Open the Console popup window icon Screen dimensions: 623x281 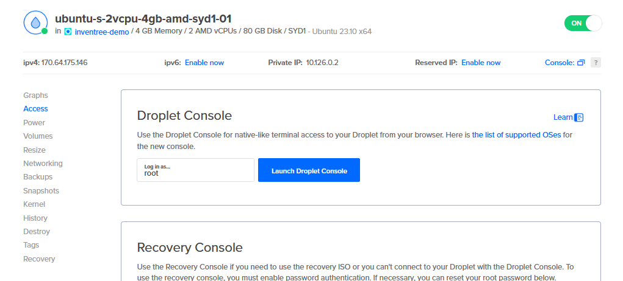581,63
